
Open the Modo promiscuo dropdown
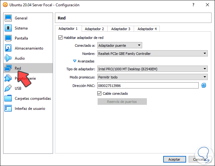point(152,77)
